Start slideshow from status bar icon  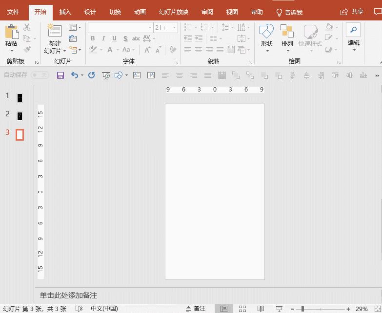[279, 309]
